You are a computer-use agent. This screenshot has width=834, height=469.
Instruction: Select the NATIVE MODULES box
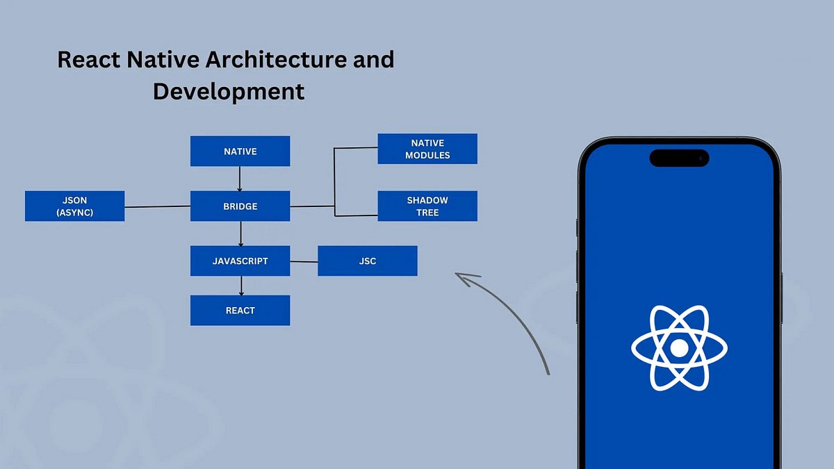pos(427,149)
